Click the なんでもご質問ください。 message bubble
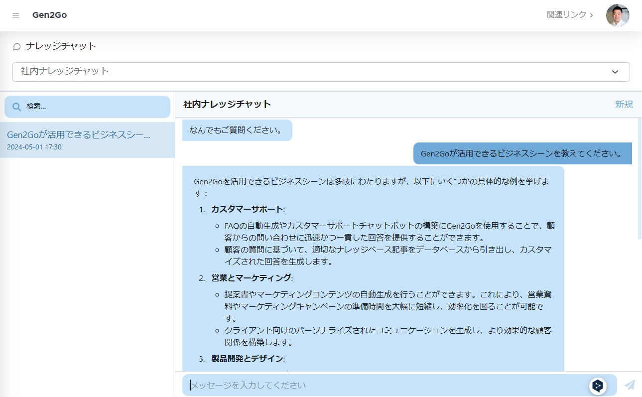Screen dimensions: 642x397 (237, 130)
